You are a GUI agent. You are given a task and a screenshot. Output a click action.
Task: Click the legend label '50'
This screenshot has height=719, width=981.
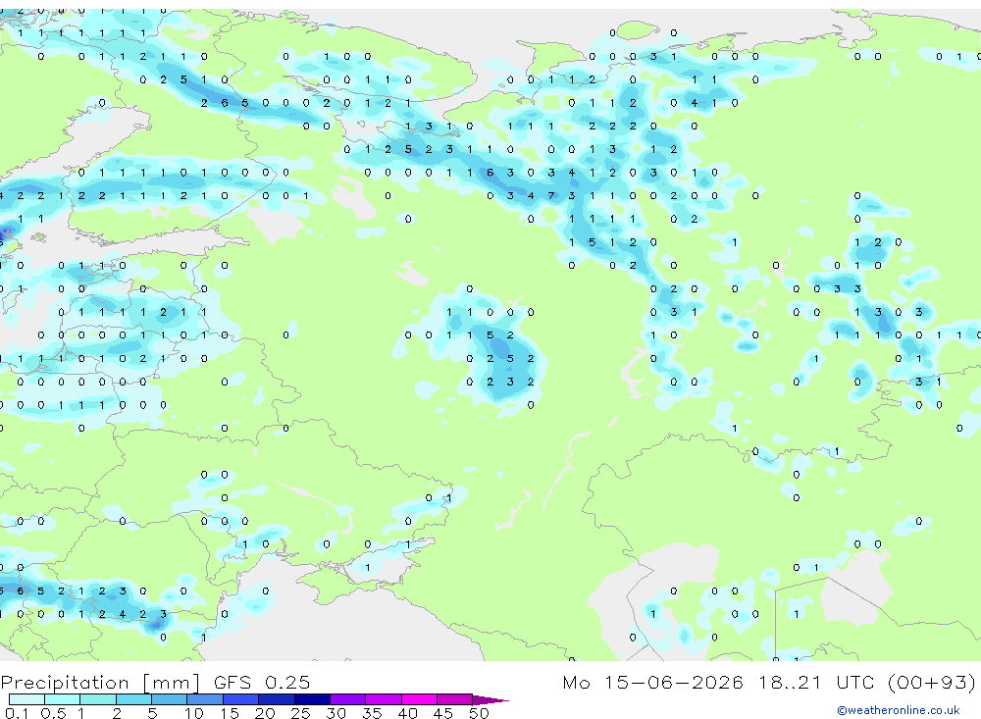tap(479, 713)
